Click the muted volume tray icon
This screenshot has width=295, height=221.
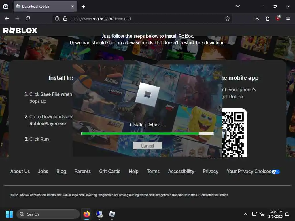click(x=262, y=214)
